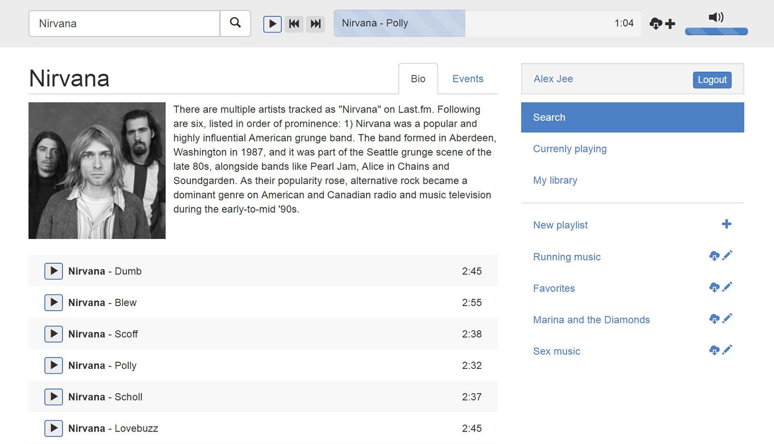Switch to the Bio tab
This screenshot has width=774, height=444.
tap(418, 79)
